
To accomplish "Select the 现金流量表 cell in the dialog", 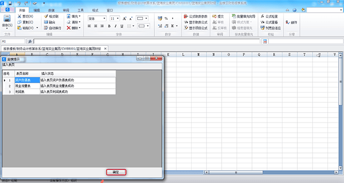I will click(x=27, y=86).
